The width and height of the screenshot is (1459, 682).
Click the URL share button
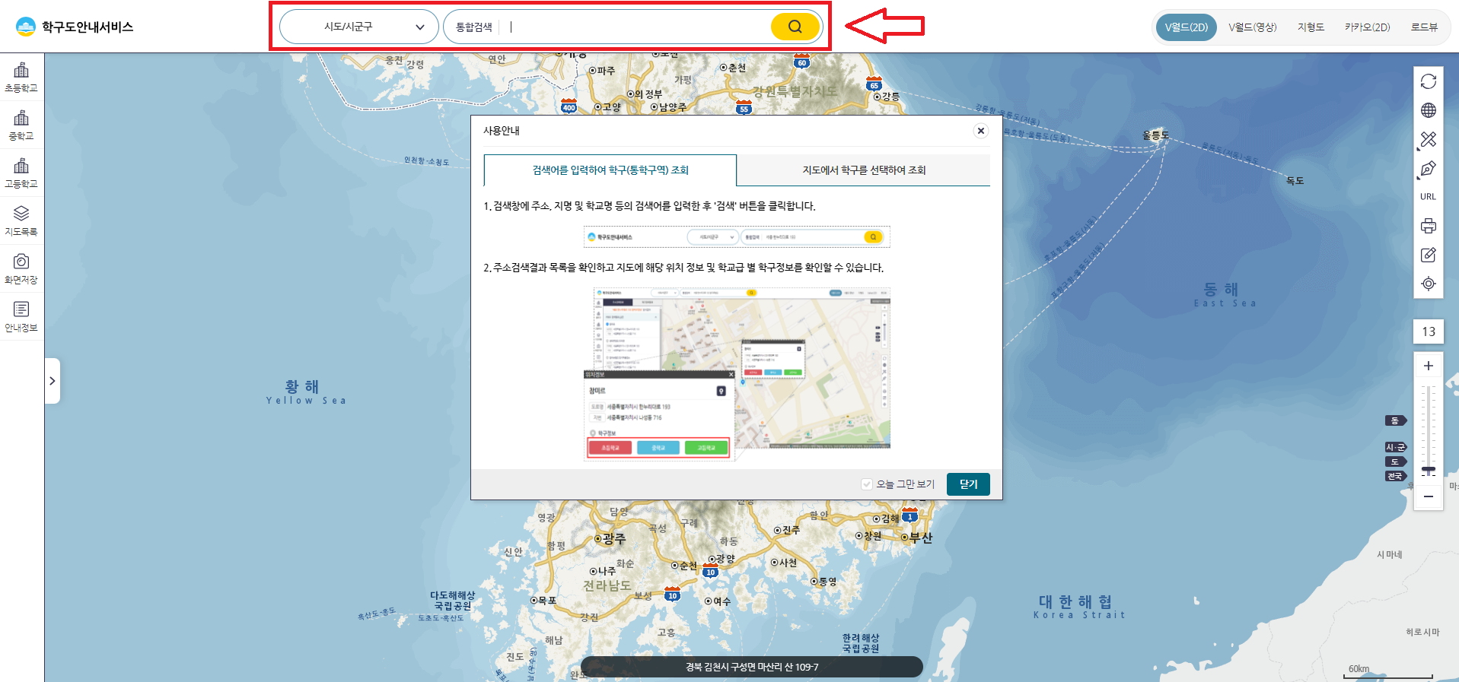[1429, 197]
